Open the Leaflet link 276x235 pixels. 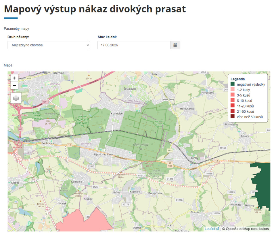pyautogui.click(x=212, y=229)
